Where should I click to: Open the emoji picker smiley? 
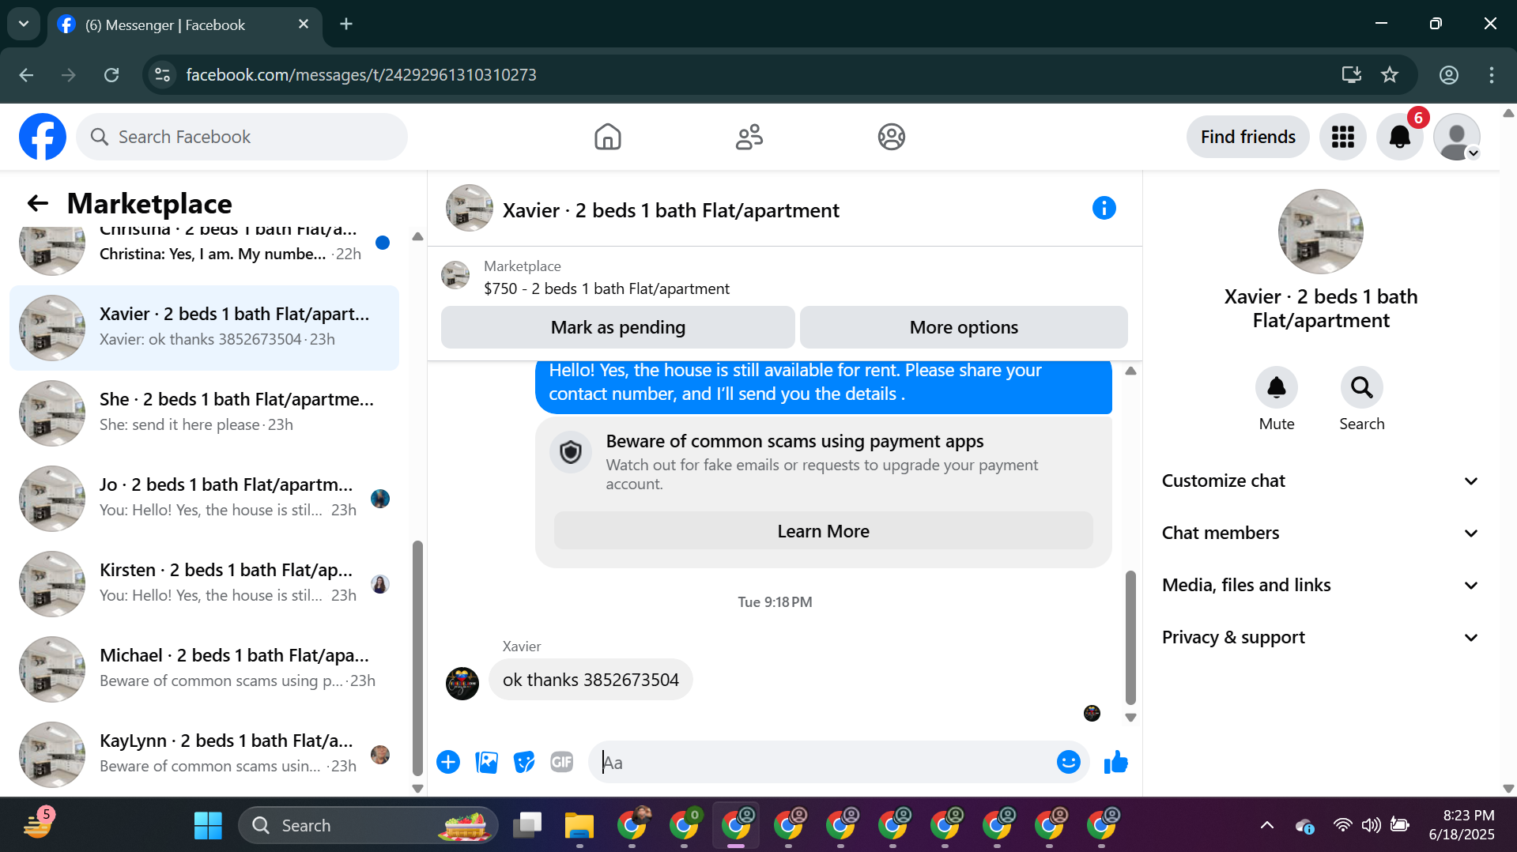click(x=1068, y=762)
